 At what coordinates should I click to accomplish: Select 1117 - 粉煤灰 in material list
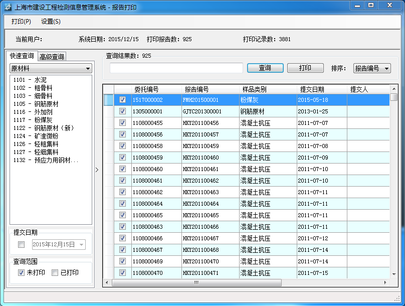tap(33, 120)
